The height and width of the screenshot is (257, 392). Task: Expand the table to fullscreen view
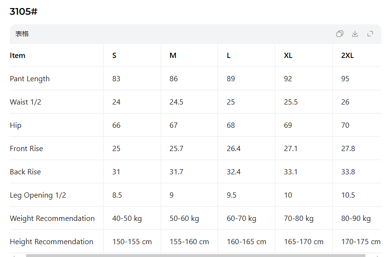(x=370, y=34)
